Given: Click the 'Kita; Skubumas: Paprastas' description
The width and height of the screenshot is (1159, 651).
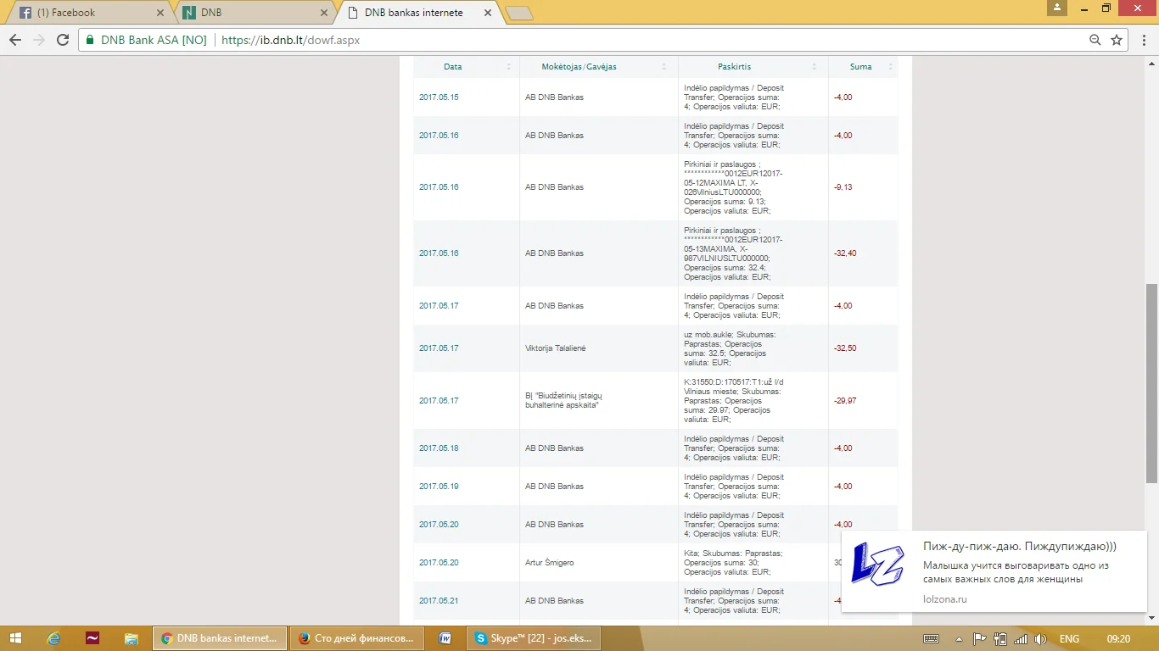Looking at the screenshot, I should coord(733,563).
